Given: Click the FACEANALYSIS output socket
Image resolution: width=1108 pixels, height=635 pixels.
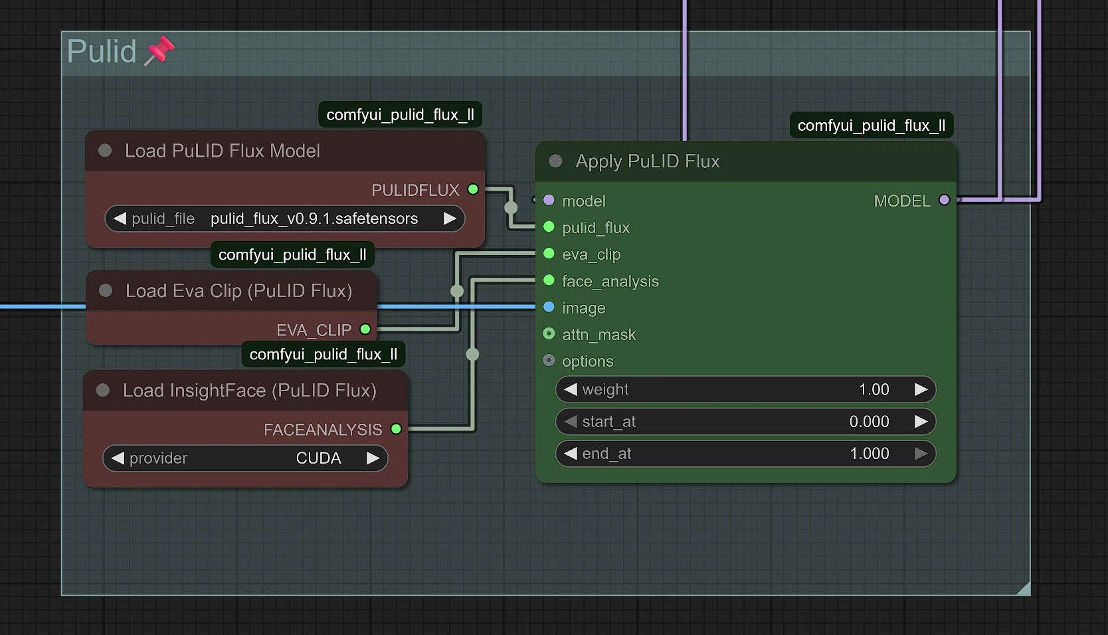Looking at the screenshot, I should [397, 429].
